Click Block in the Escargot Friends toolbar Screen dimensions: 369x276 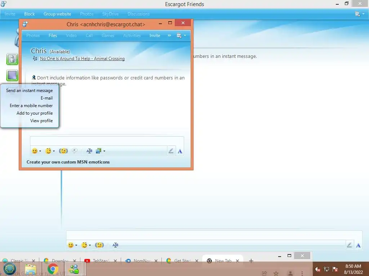click(x=30, y=14)
